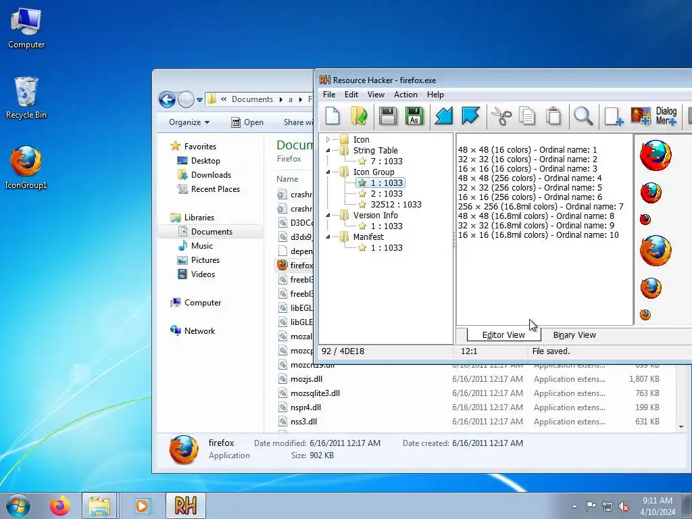Viewport: 692px width, 519px height.
Task: Select 1 : 1033 under Version Info
Action: pos(386,226)
